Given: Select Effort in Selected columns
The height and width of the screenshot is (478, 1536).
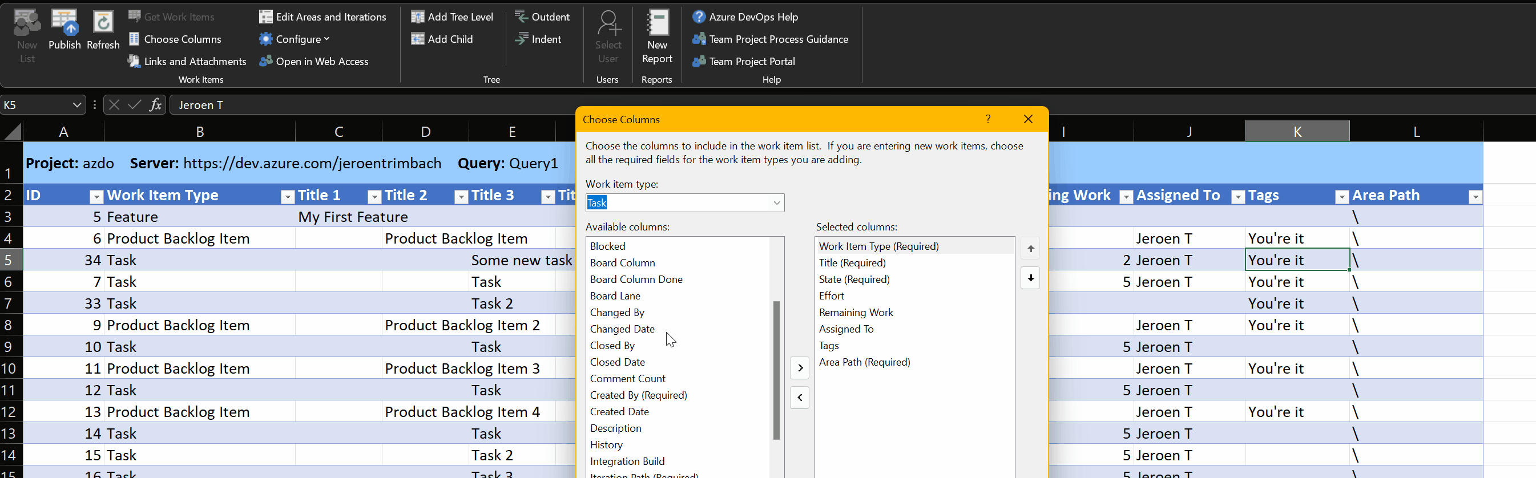Looking at the screenshot, I should (831, 295).
